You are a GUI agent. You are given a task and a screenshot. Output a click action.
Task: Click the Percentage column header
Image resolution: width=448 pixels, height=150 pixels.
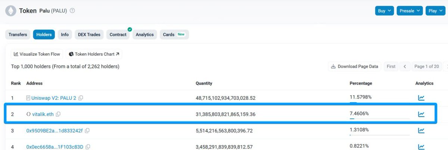point(361,83)
